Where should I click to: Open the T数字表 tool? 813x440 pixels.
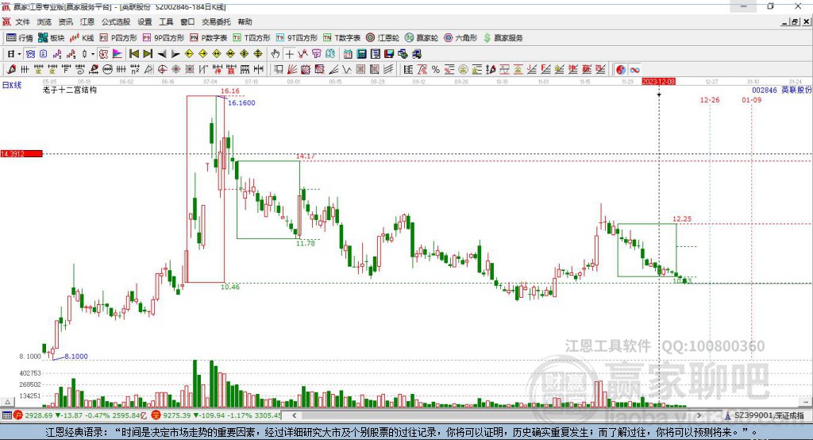[x=341, y=38]
